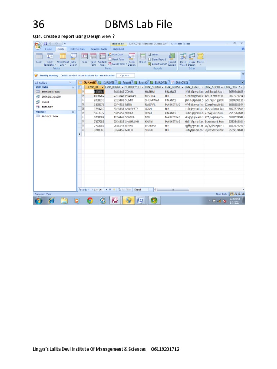Click the EMP_EMAIL column header
The width and height of the screenshot is (277, 369).
click(x=194, y=87)
